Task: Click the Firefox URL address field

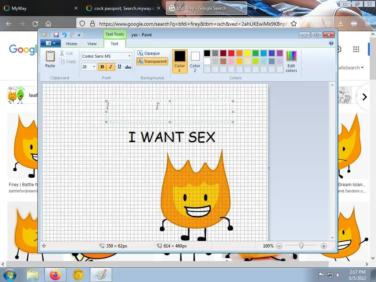Action: [x=193, y=24]
